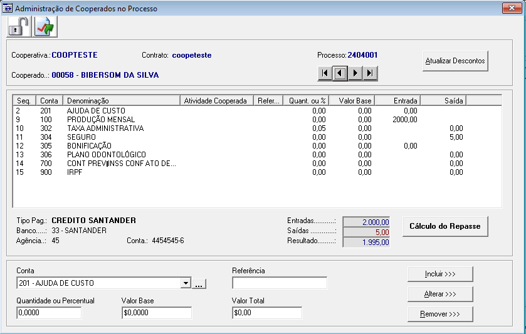Click the window system menu icon
This screenshot has width=526, height=334.
7,8
